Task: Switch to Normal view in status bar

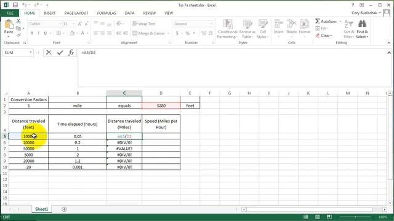Action: pyautogui.click(x=306, y=217)
